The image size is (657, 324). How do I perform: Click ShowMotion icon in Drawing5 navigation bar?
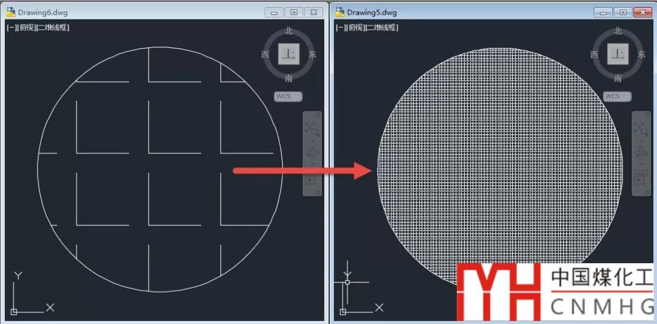pyautogui.click(x=639, y=178)
